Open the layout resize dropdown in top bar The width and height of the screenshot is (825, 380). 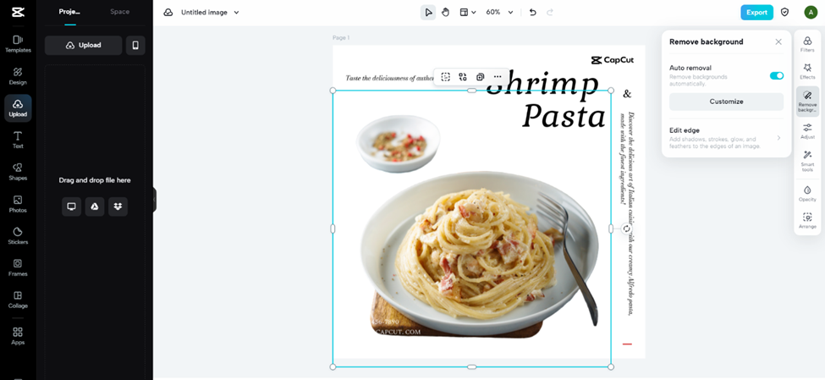(468, 12)
